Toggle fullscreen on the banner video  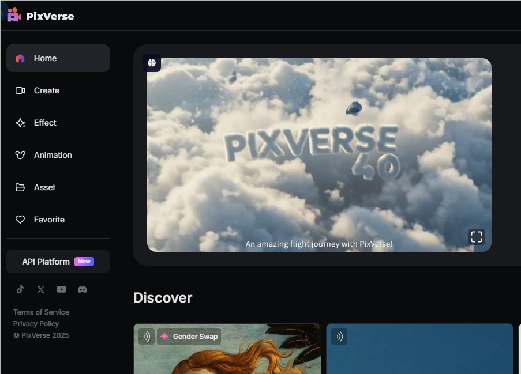point(476,236)
